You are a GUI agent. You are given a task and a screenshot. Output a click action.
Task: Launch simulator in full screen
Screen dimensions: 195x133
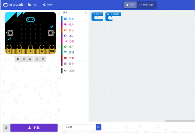tap(43, 59)
